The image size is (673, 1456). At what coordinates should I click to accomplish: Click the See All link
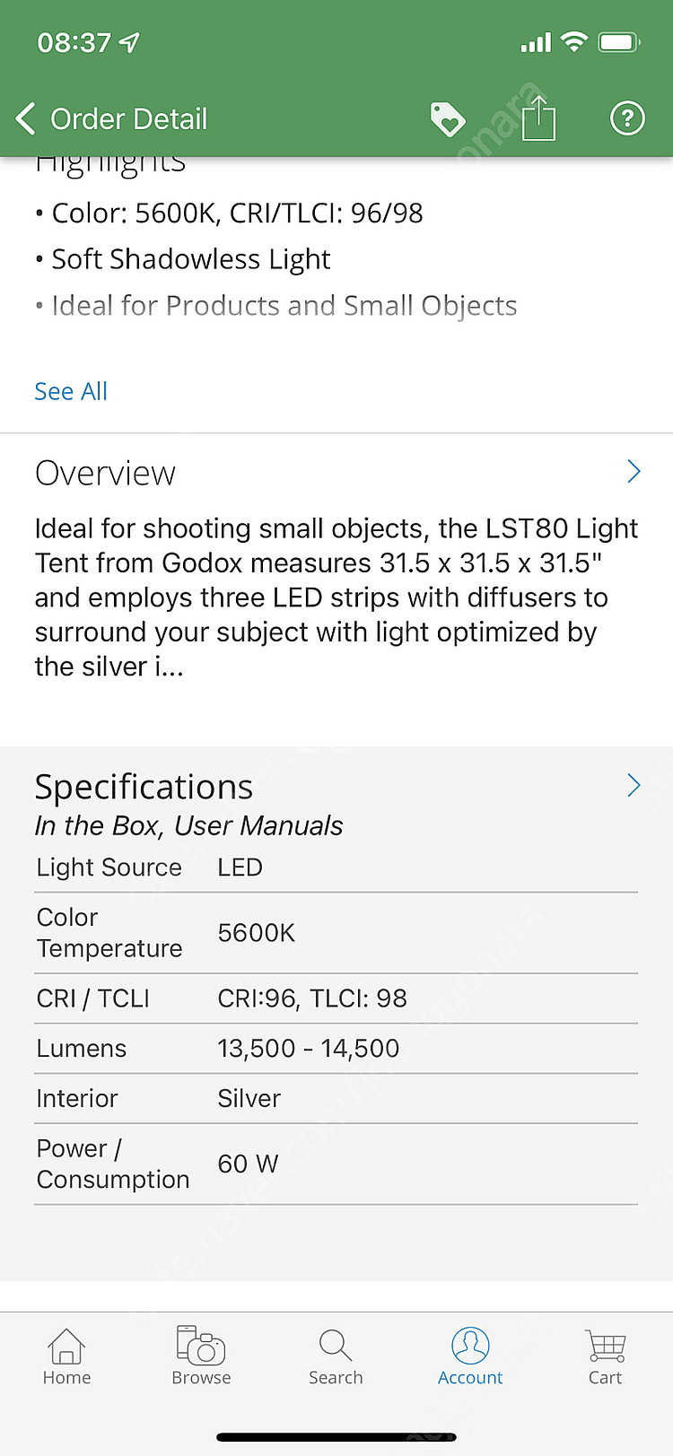(71, 391)
